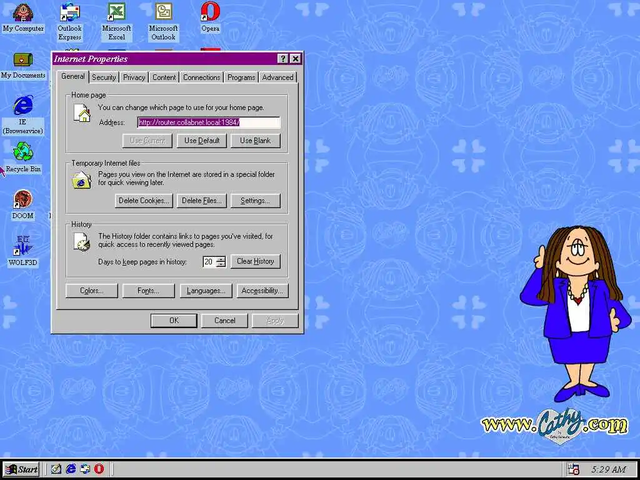Select the DOOM desktop shortcut
This screenshot has width=640, height=480.
point(23,205)
